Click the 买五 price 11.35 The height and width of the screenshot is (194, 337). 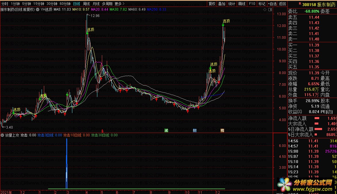pos(314,67)
